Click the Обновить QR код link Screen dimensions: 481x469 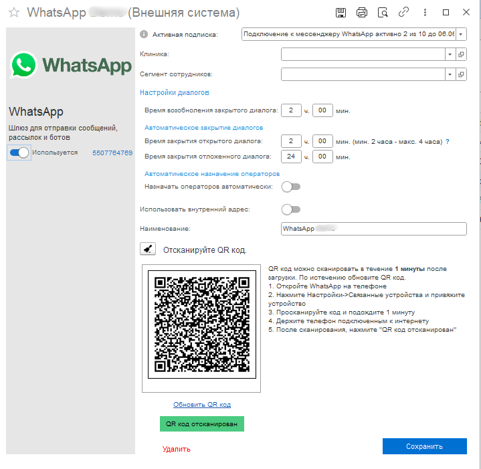click(x=202, y=405)
